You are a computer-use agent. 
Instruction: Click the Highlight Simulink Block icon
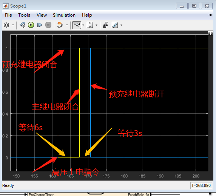point(60,25)
